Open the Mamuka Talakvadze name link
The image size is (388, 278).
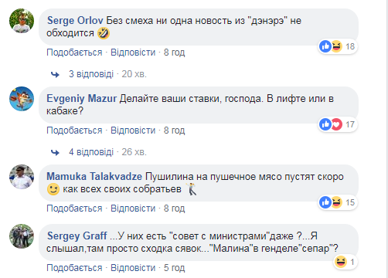(94, 177)
